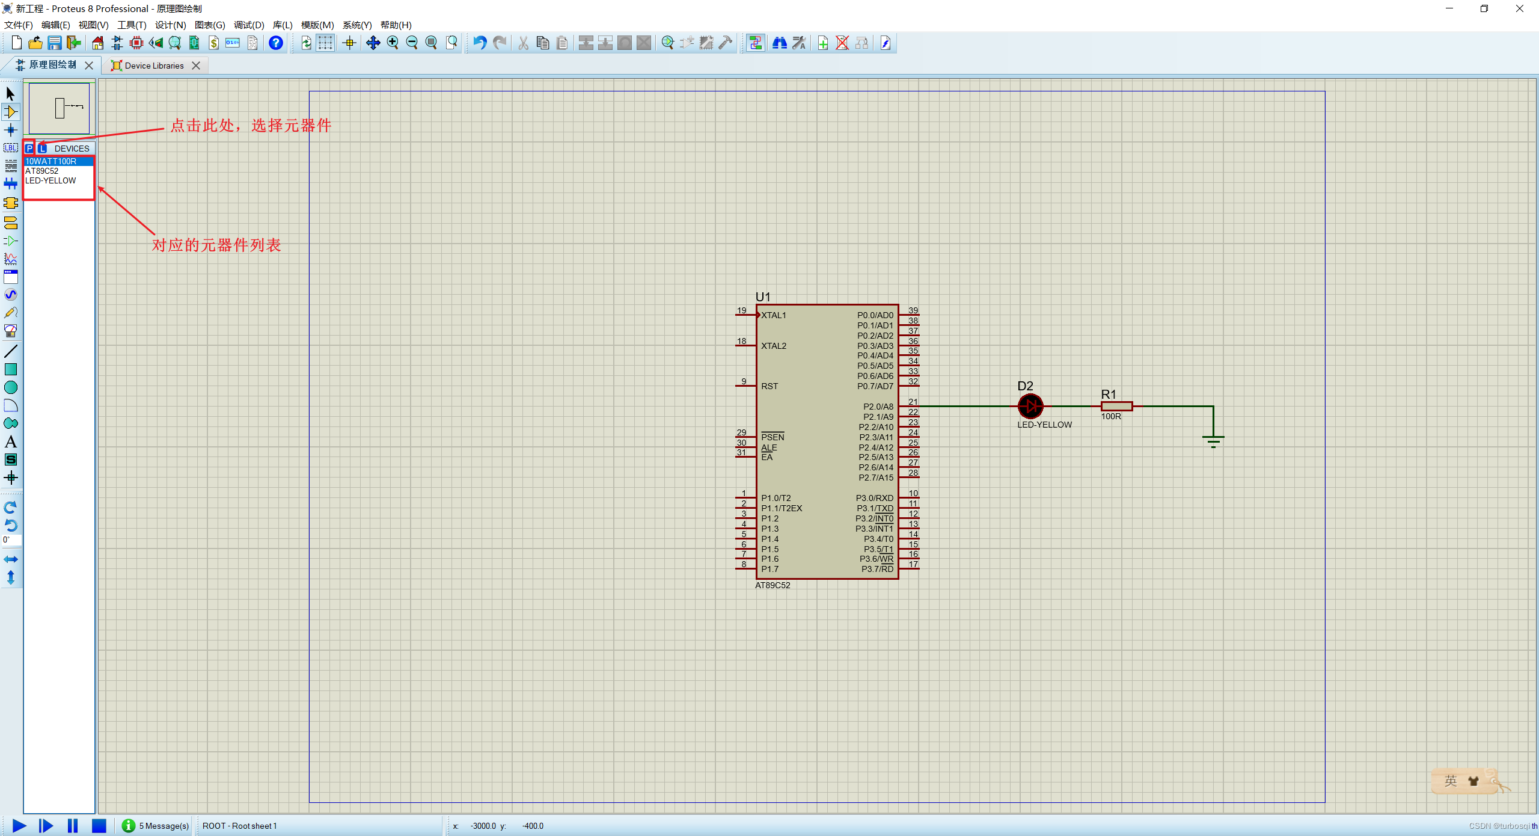
Task: Select U1 AT89C52 chip on schematic
Action: [827, 441]
